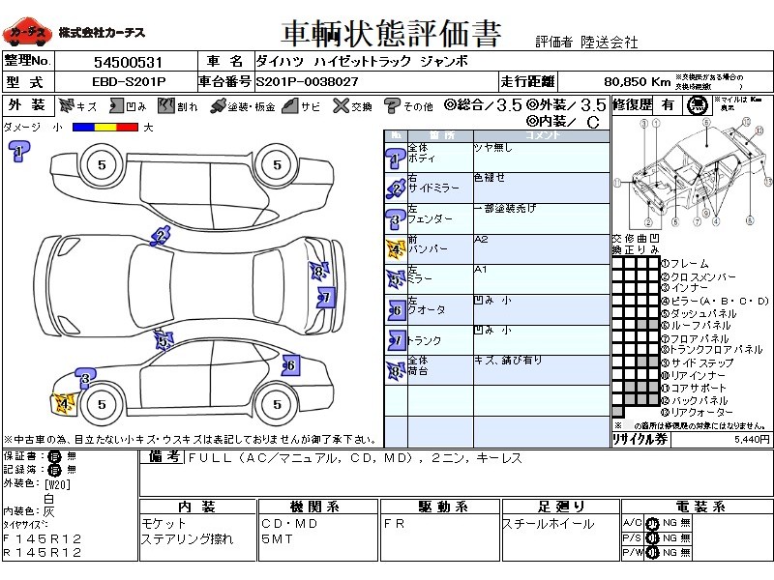
Task: Click the red segment of the damage scale
Action: point(128,128)
